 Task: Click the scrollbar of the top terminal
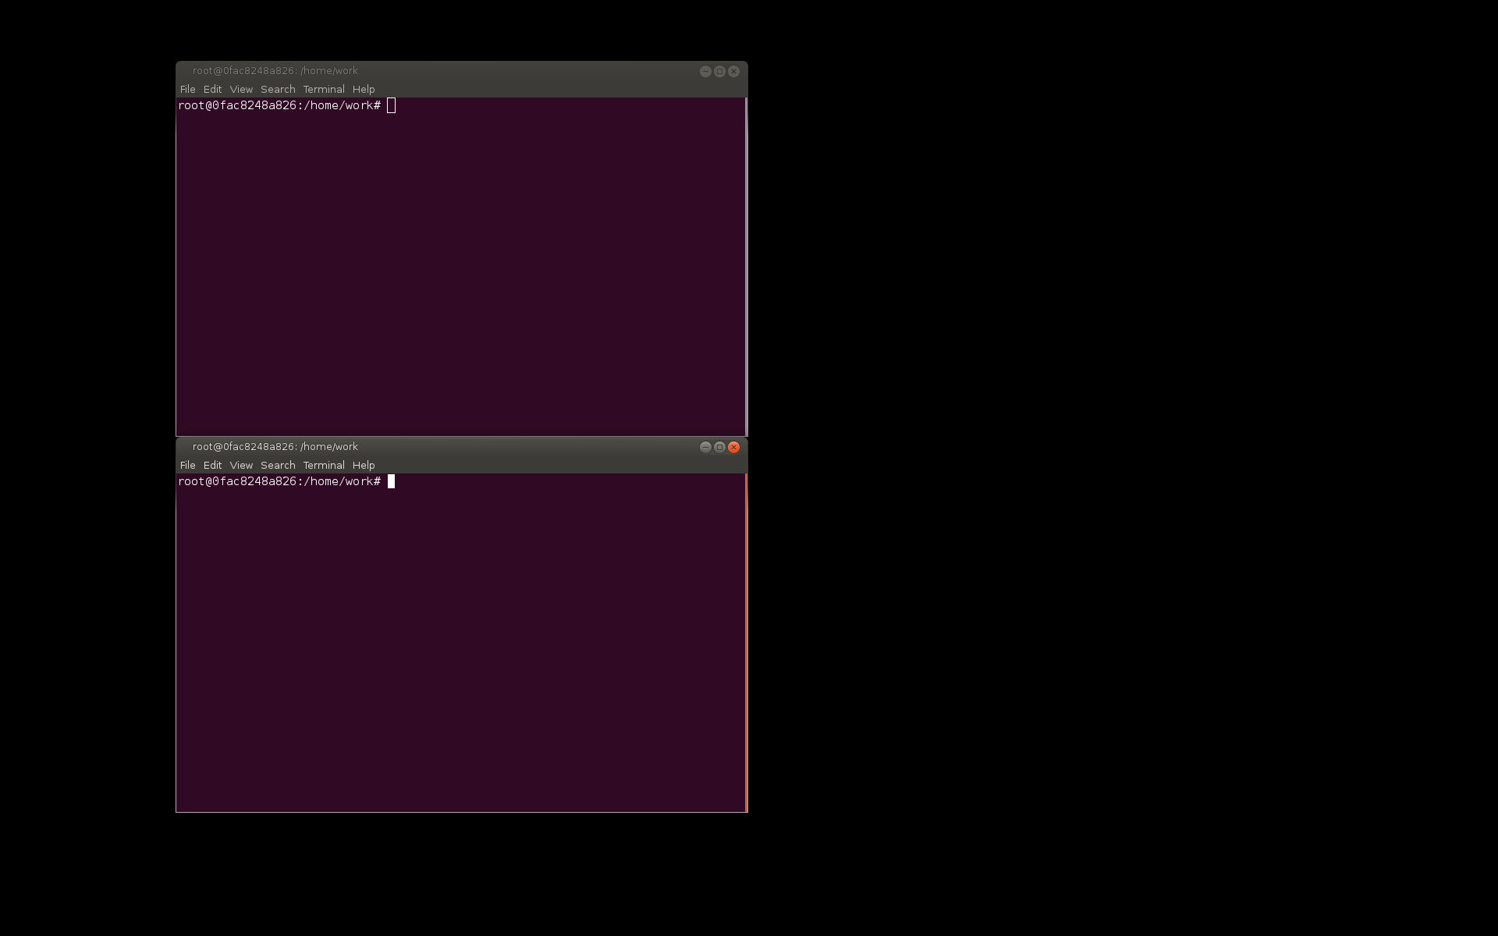747,267
